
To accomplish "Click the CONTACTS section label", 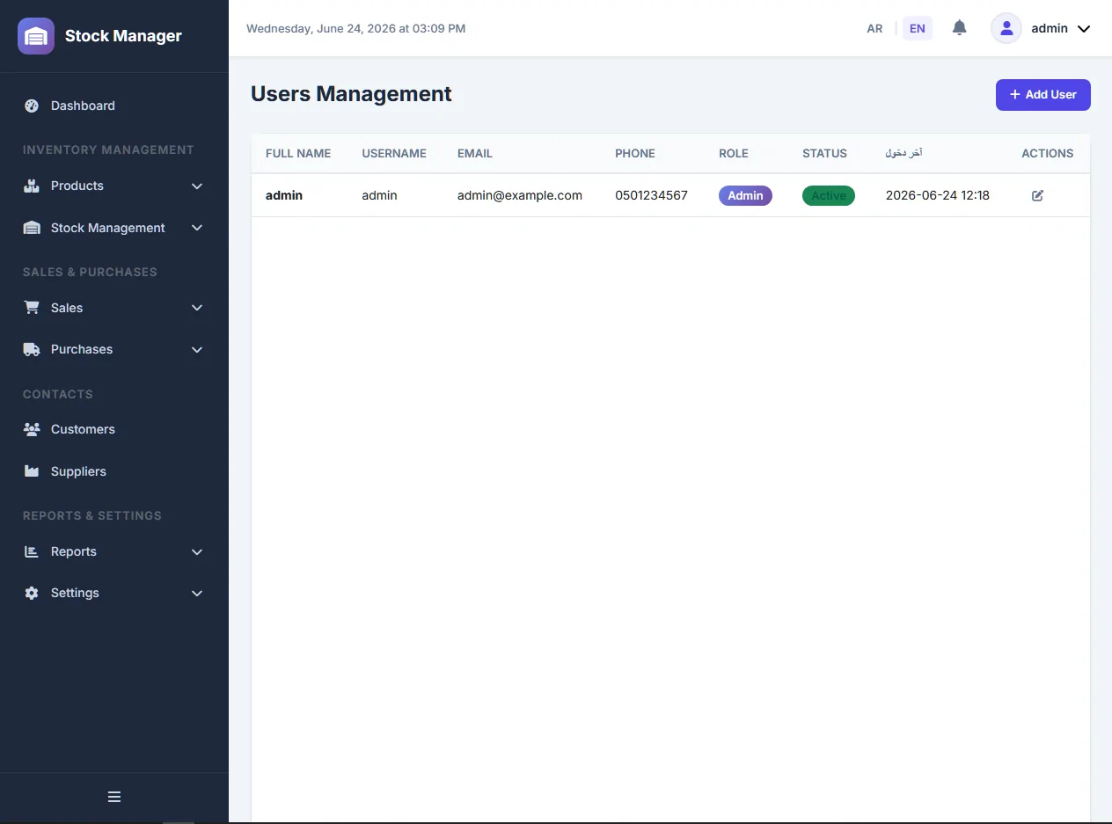I will pos(57,394).
